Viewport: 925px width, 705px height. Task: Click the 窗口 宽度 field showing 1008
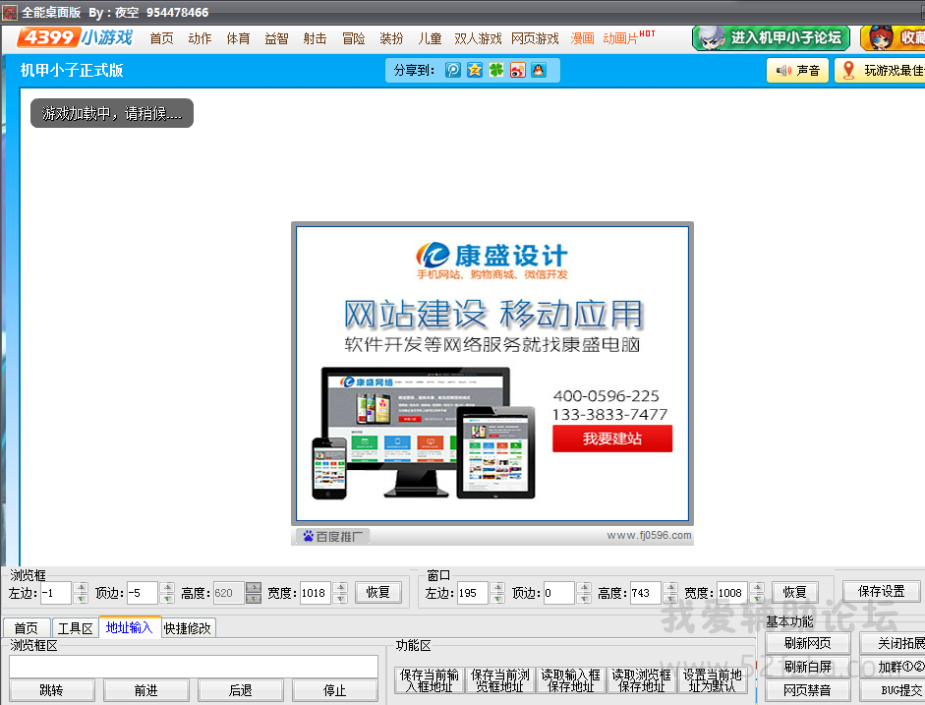732,593
